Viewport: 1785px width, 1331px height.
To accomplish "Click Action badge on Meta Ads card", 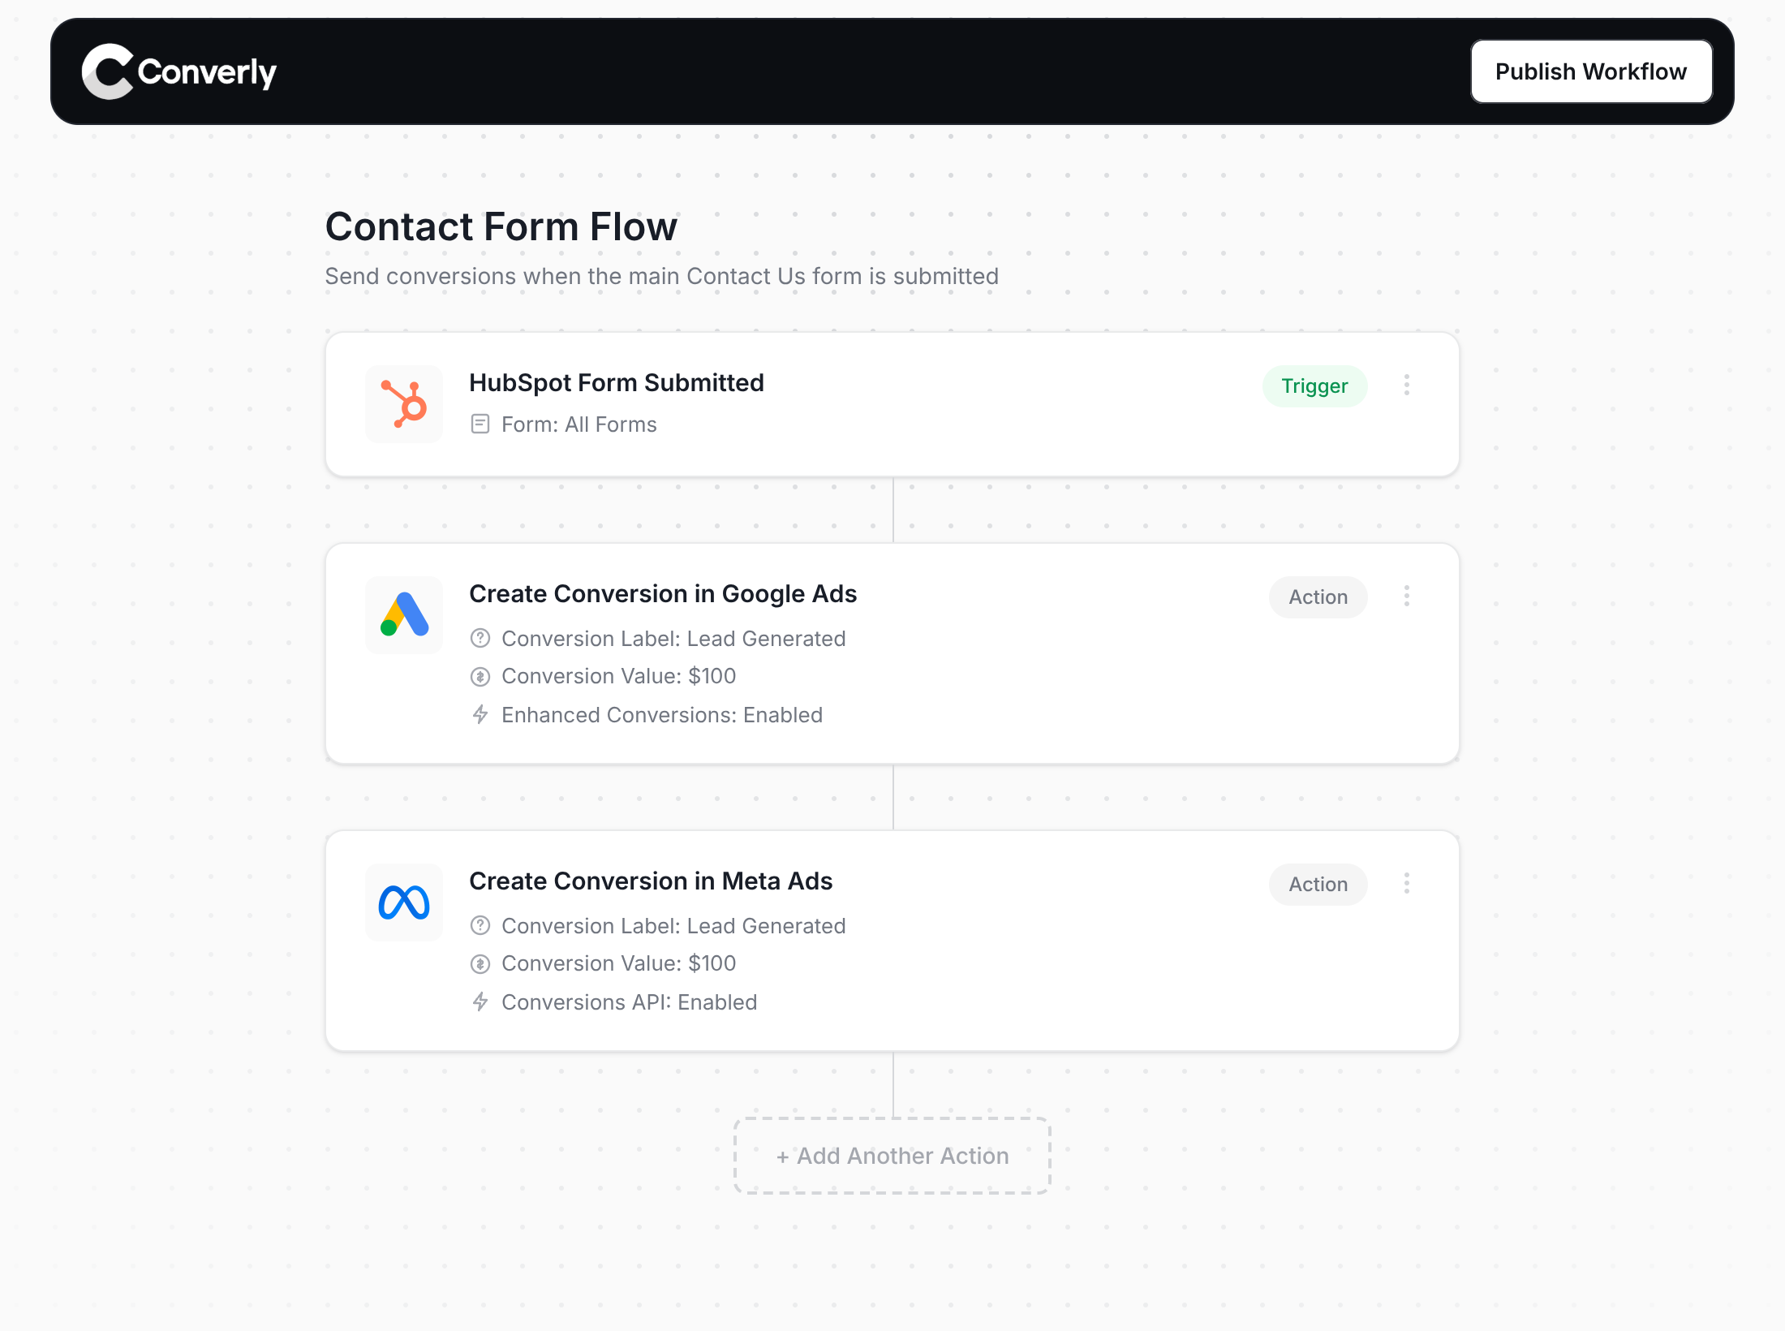I will pos(1318,884).
